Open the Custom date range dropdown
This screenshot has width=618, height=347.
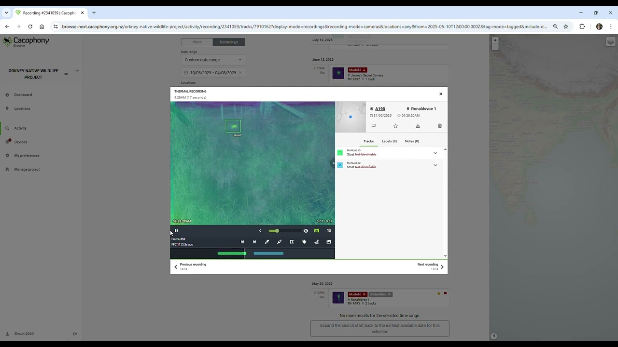[213, 60]
